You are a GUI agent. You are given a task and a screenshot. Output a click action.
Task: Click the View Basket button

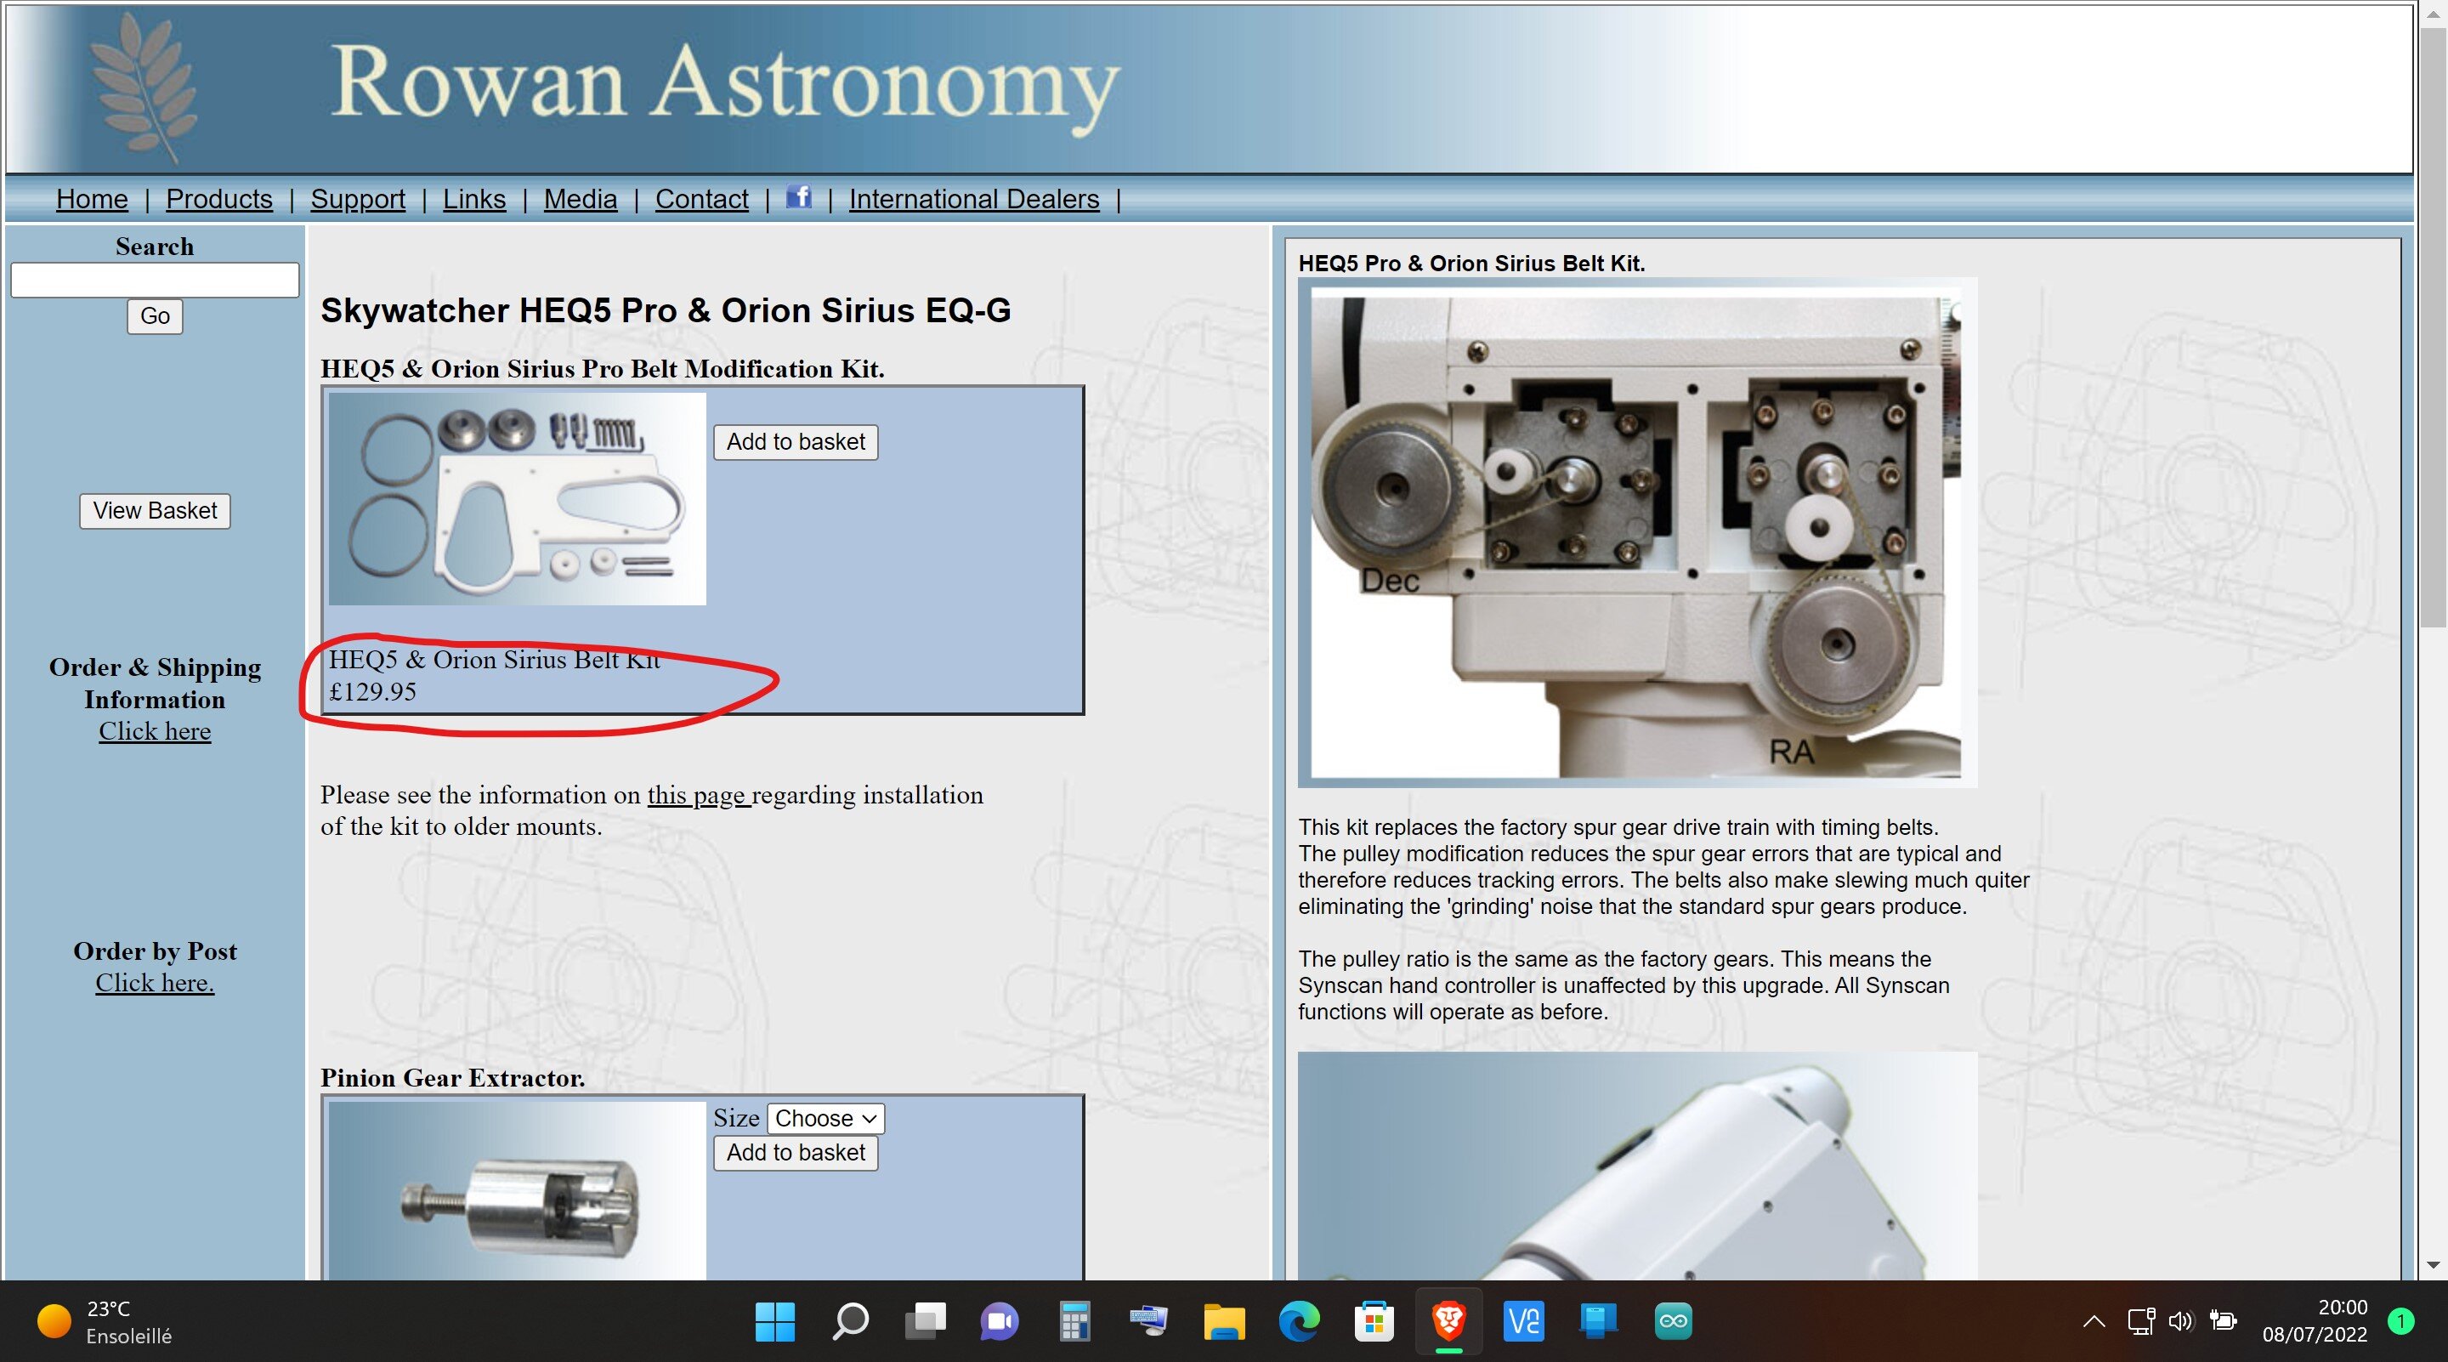155,511
